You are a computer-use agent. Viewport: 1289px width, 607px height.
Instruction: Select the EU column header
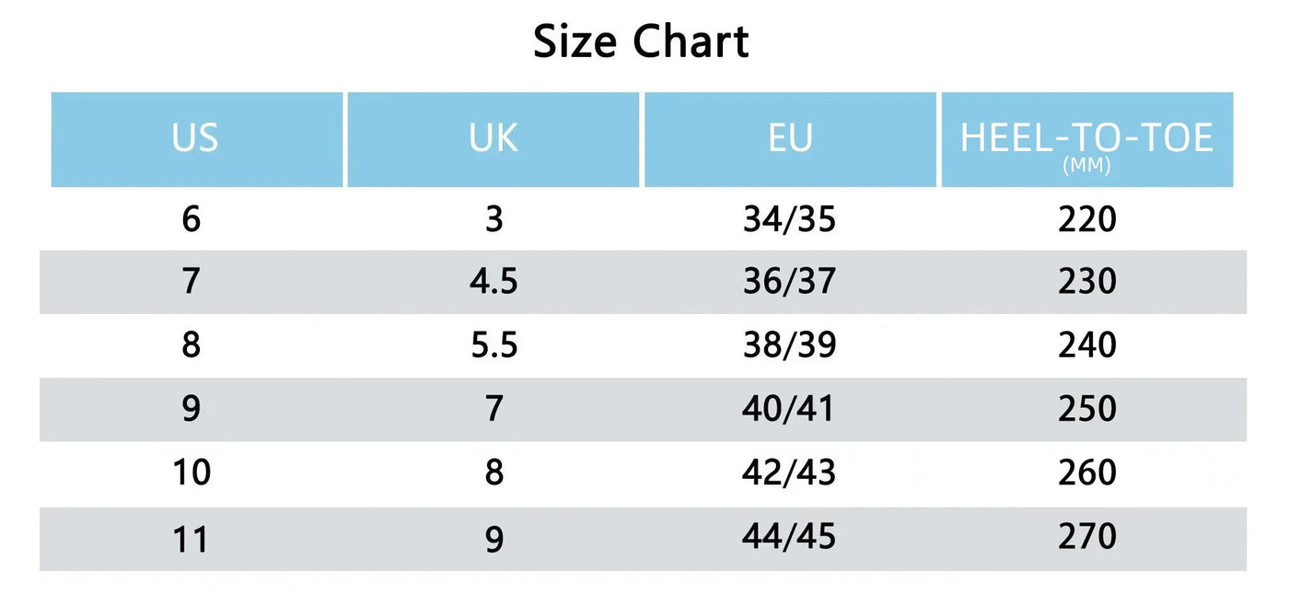790,139
